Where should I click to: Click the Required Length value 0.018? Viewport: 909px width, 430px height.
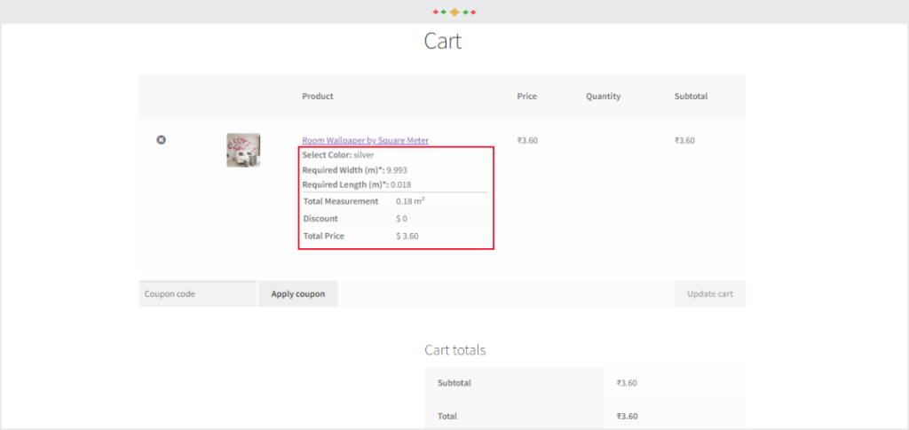pos(401,185)
